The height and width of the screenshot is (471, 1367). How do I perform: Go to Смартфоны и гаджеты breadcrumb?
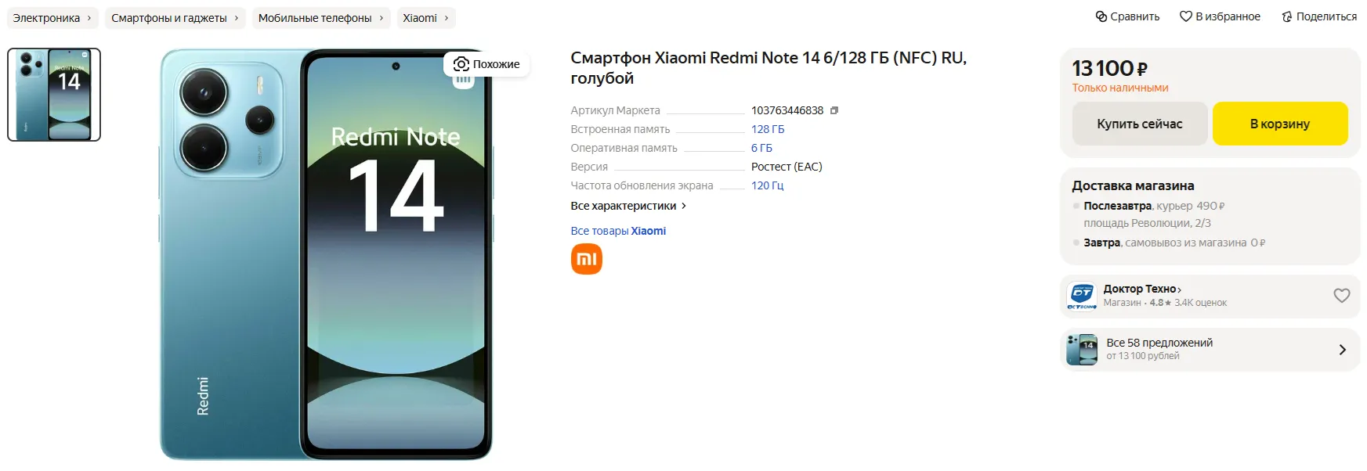tap(175, 18)
